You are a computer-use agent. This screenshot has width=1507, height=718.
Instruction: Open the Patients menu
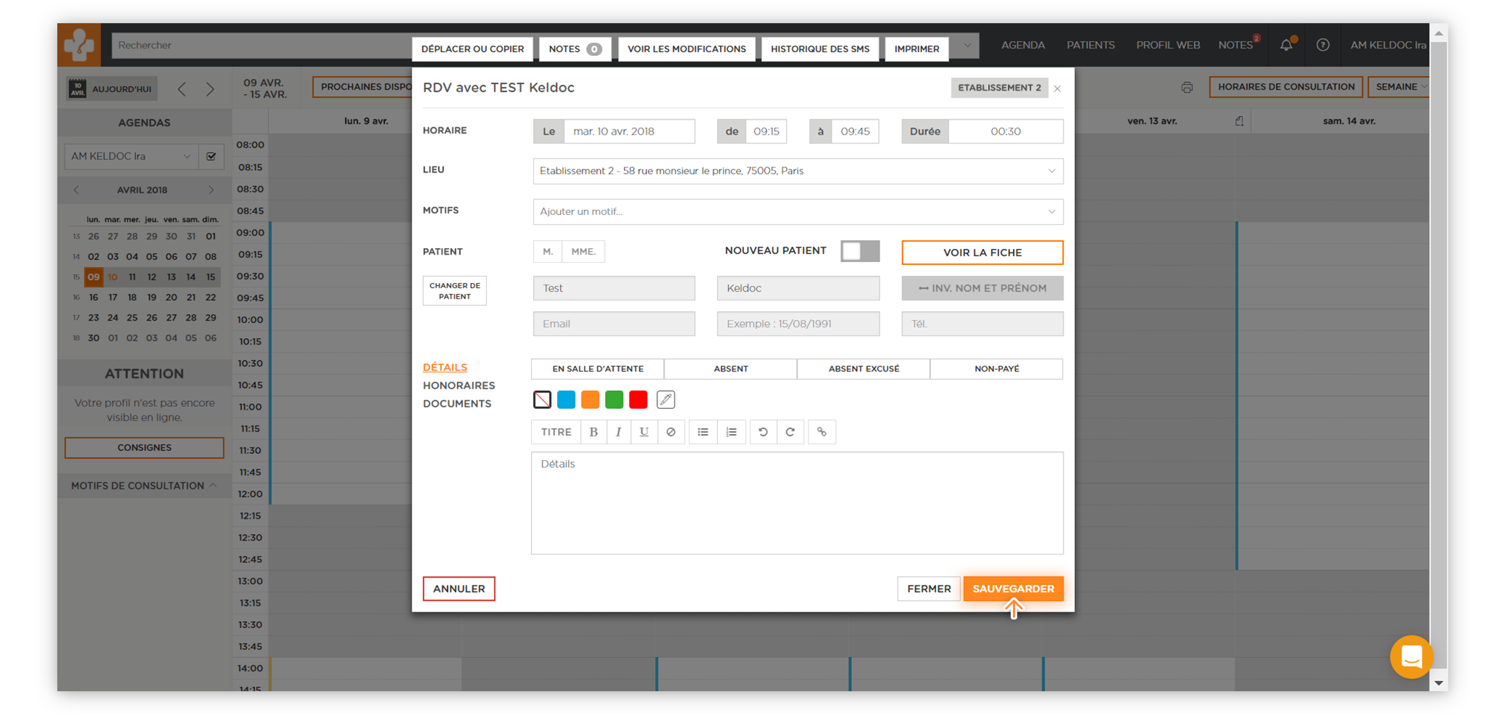point(1090,45)
